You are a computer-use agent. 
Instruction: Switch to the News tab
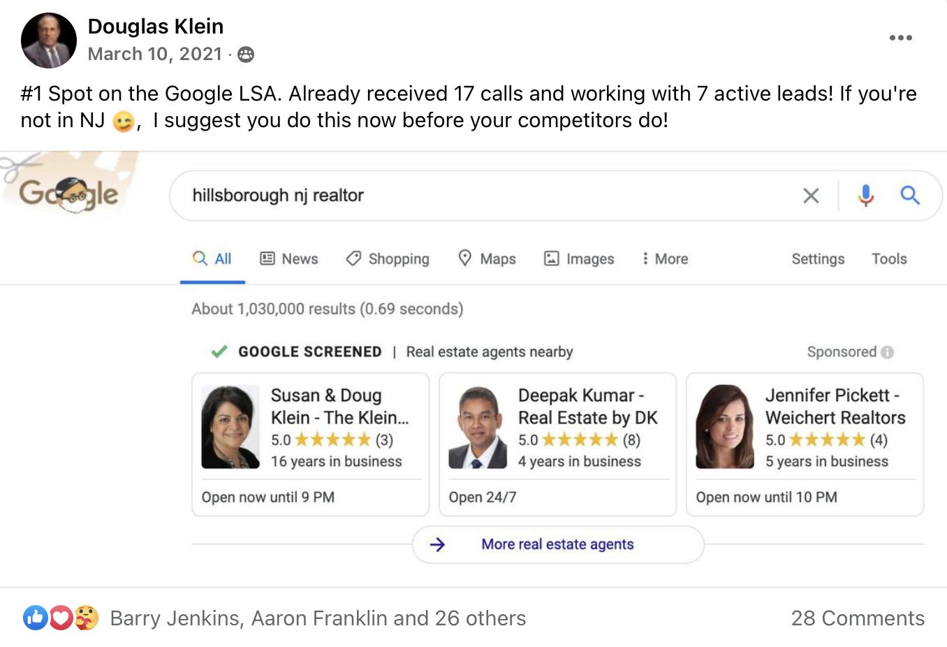[289, 259]
